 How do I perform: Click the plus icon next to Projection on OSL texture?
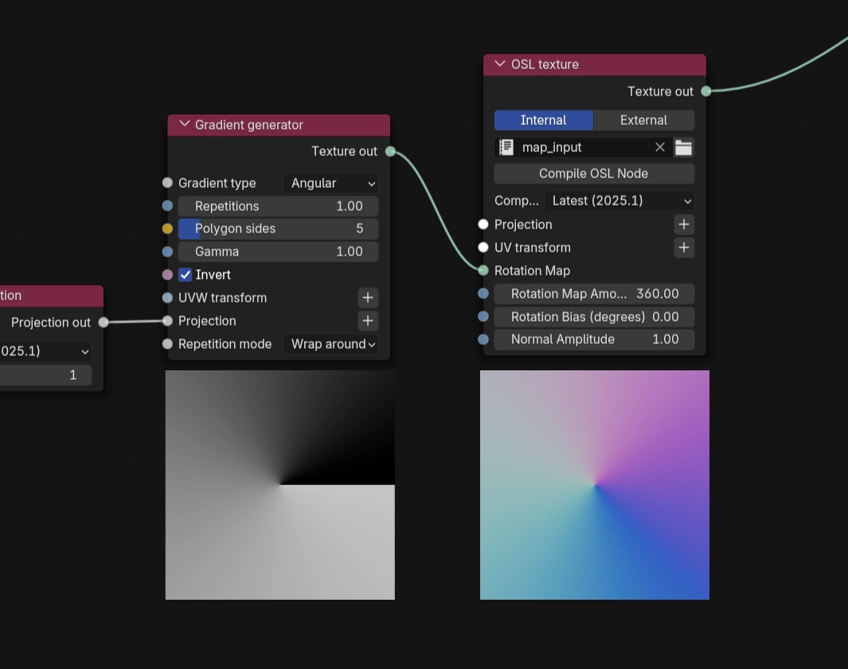coord(683,224)
